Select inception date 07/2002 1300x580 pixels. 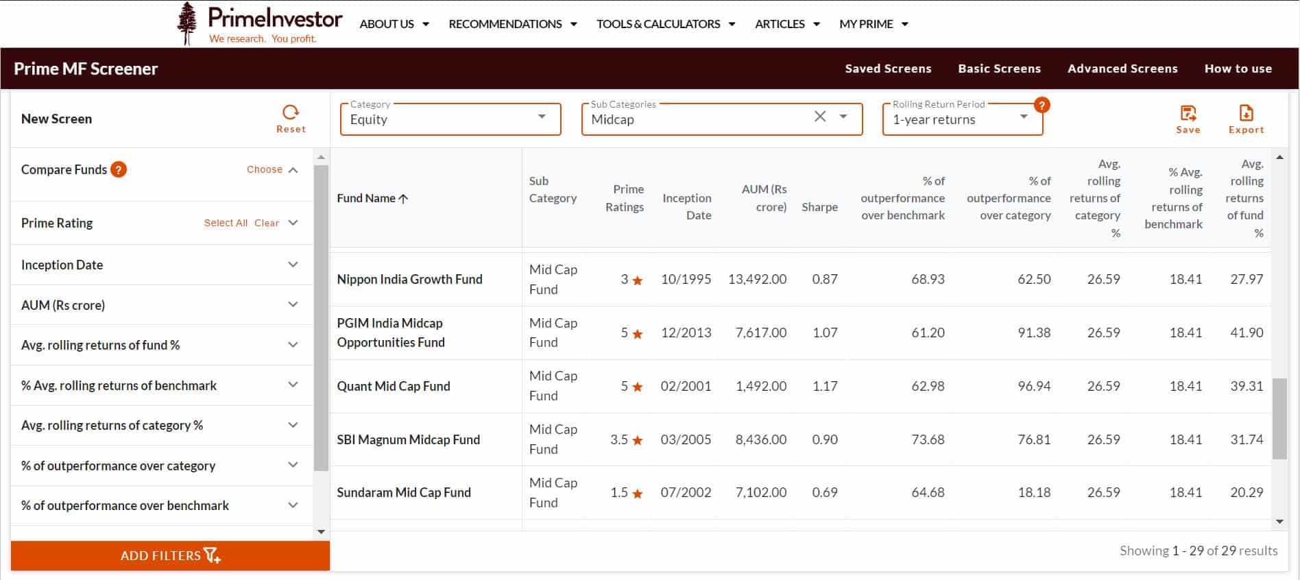pos(686,492)
